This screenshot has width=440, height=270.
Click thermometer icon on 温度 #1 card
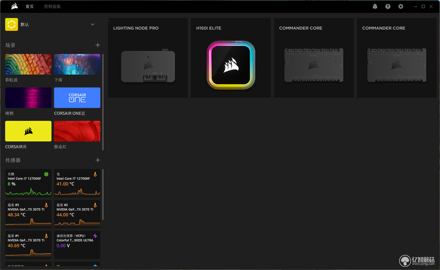coord(46,236)
